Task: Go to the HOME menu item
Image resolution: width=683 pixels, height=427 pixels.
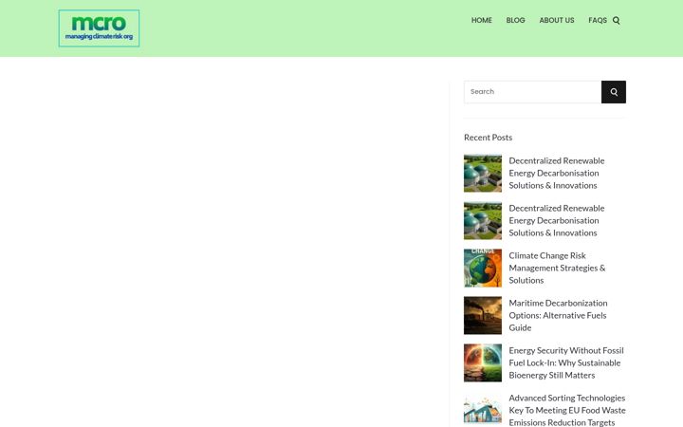Action: (x=481, y=20)
